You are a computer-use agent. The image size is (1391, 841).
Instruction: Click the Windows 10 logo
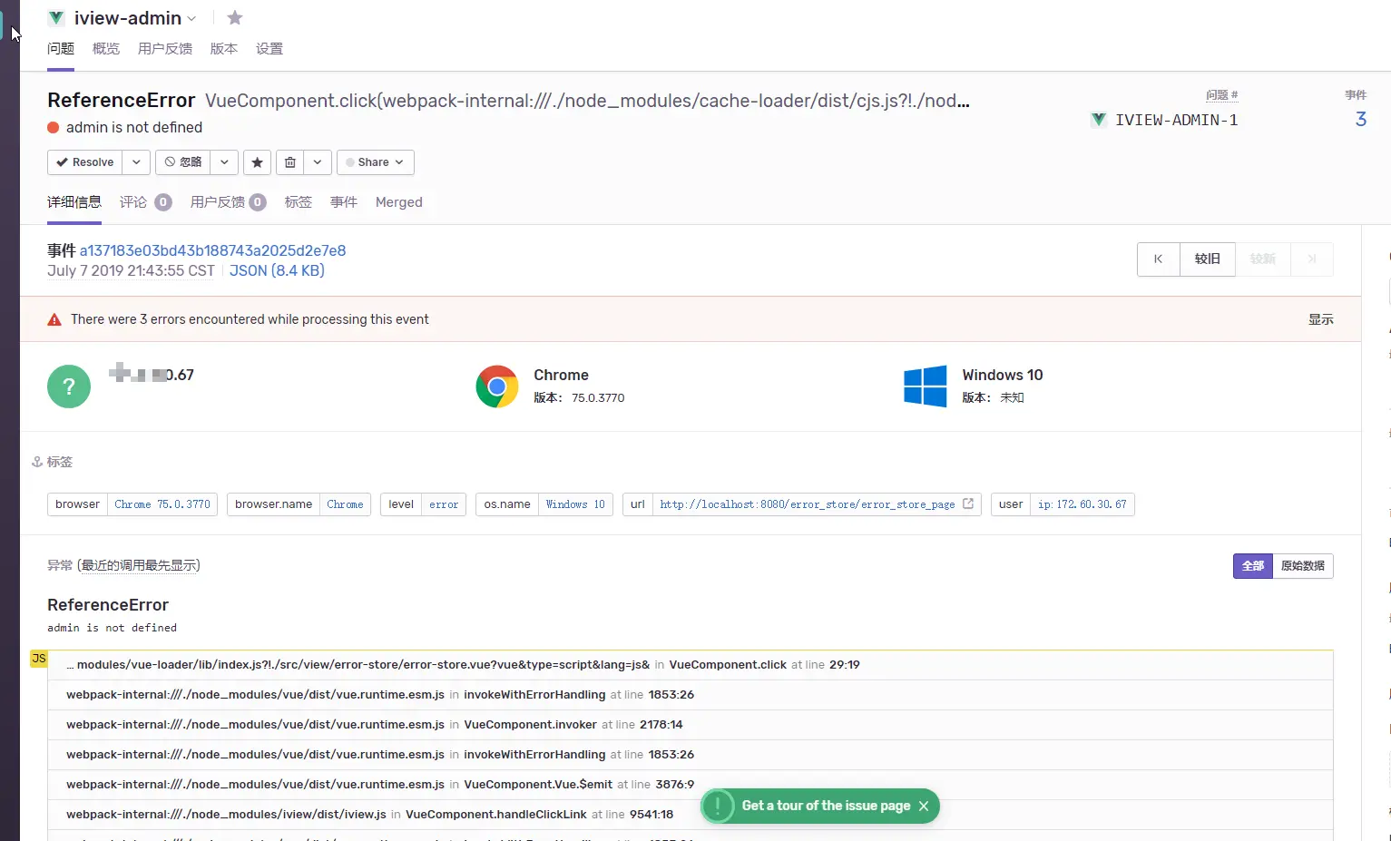[x=926, y=386]
